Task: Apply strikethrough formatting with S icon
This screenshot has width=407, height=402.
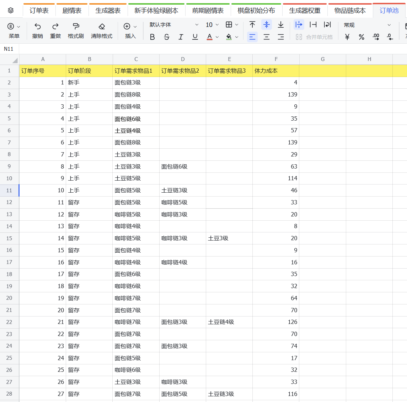Action: click(x=167, y=37)
